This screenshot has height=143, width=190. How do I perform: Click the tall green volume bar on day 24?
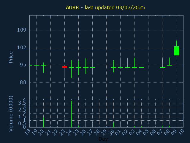pyautogui.click(x=71, y=114)
